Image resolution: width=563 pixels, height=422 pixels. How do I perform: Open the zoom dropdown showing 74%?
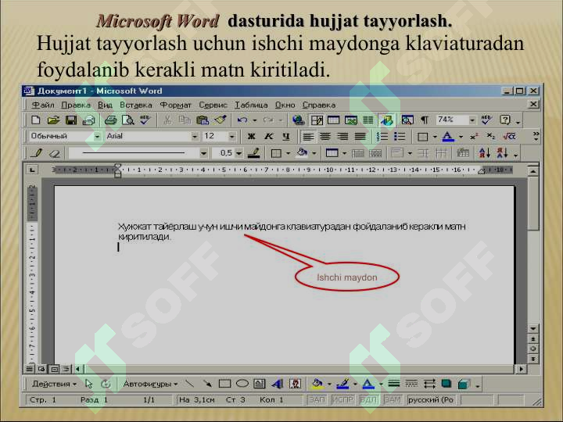[x=472, y=120]
